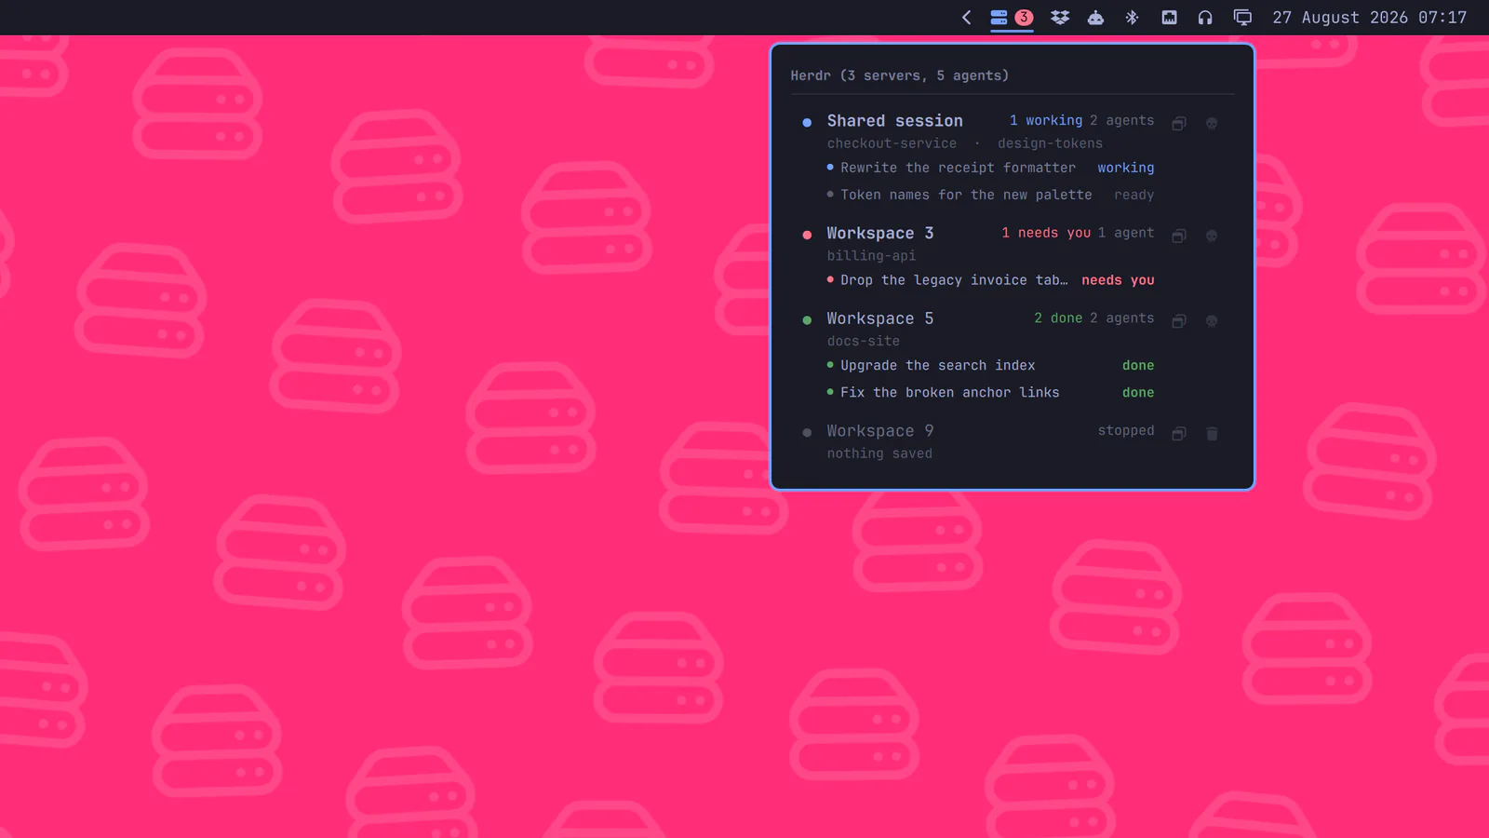Click the gray status dot of Workspace 9
1489x838 pixels.
point(807,433)
